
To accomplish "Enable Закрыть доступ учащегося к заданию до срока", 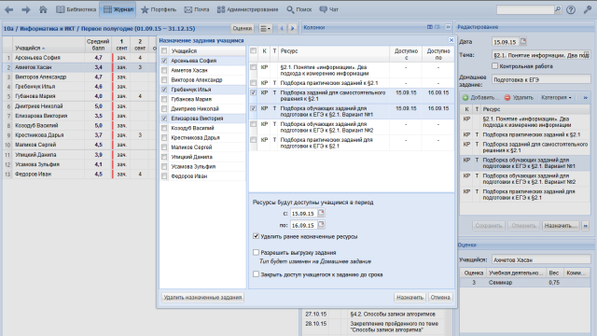I will coord(256,273).
